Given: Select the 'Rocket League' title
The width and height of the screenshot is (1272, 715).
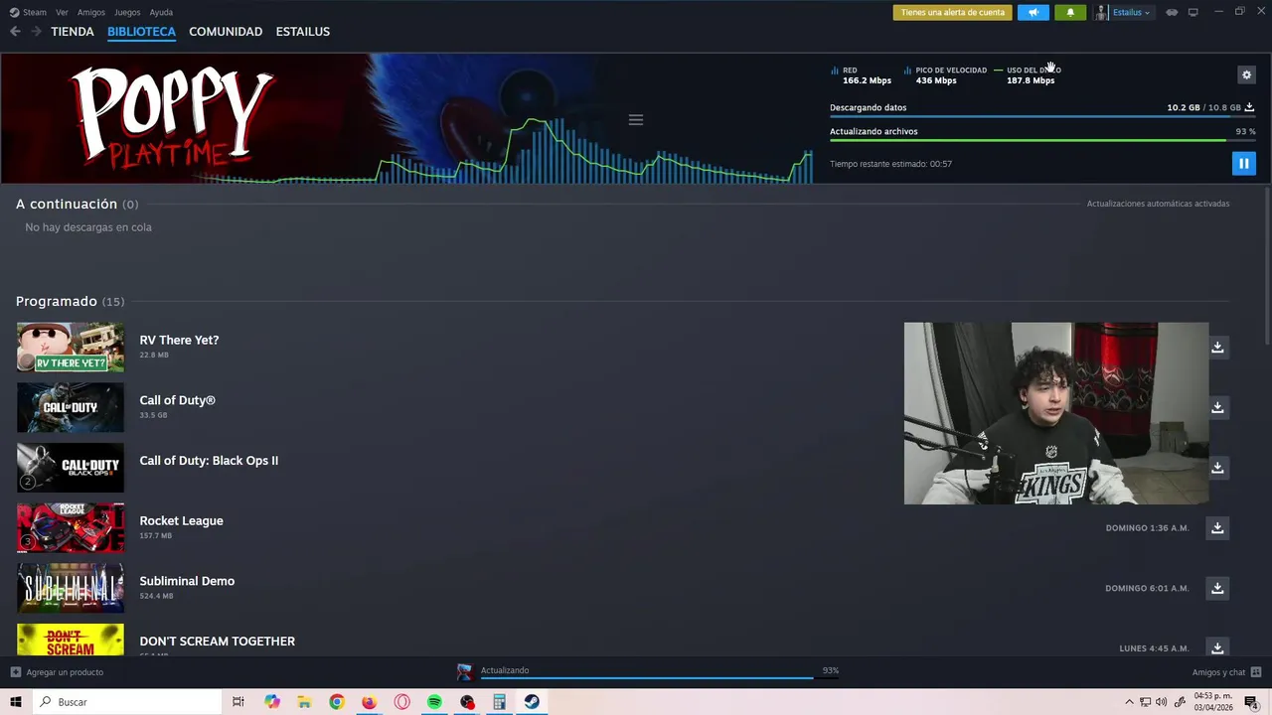Looking at the screenshot, I should [x=181, y=520].
